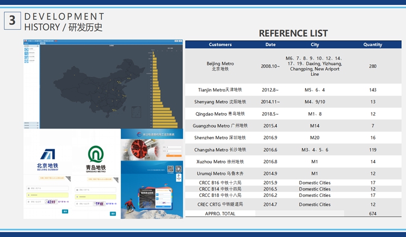Click the Date column header
The image size is (406, 237).
[270, 44]
